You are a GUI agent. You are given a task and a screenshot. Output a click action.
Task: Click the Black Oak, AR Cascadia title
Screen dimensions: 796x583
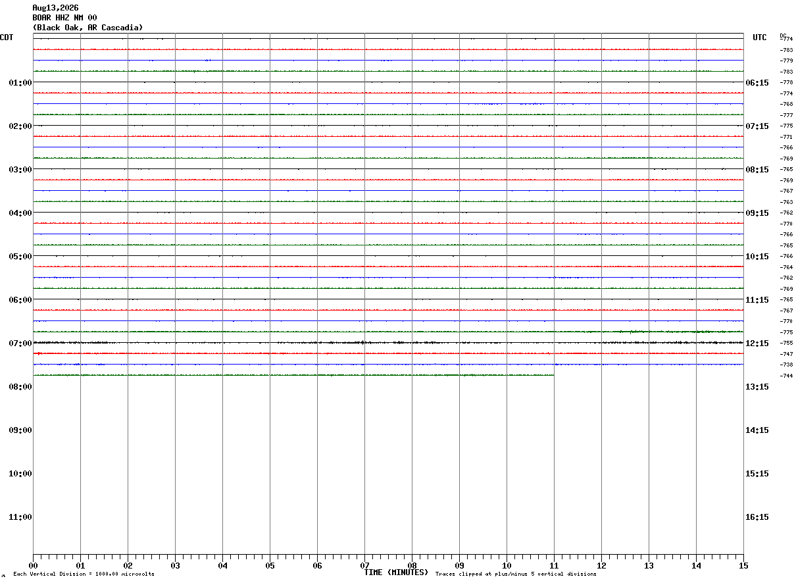[x=87, y=28]
